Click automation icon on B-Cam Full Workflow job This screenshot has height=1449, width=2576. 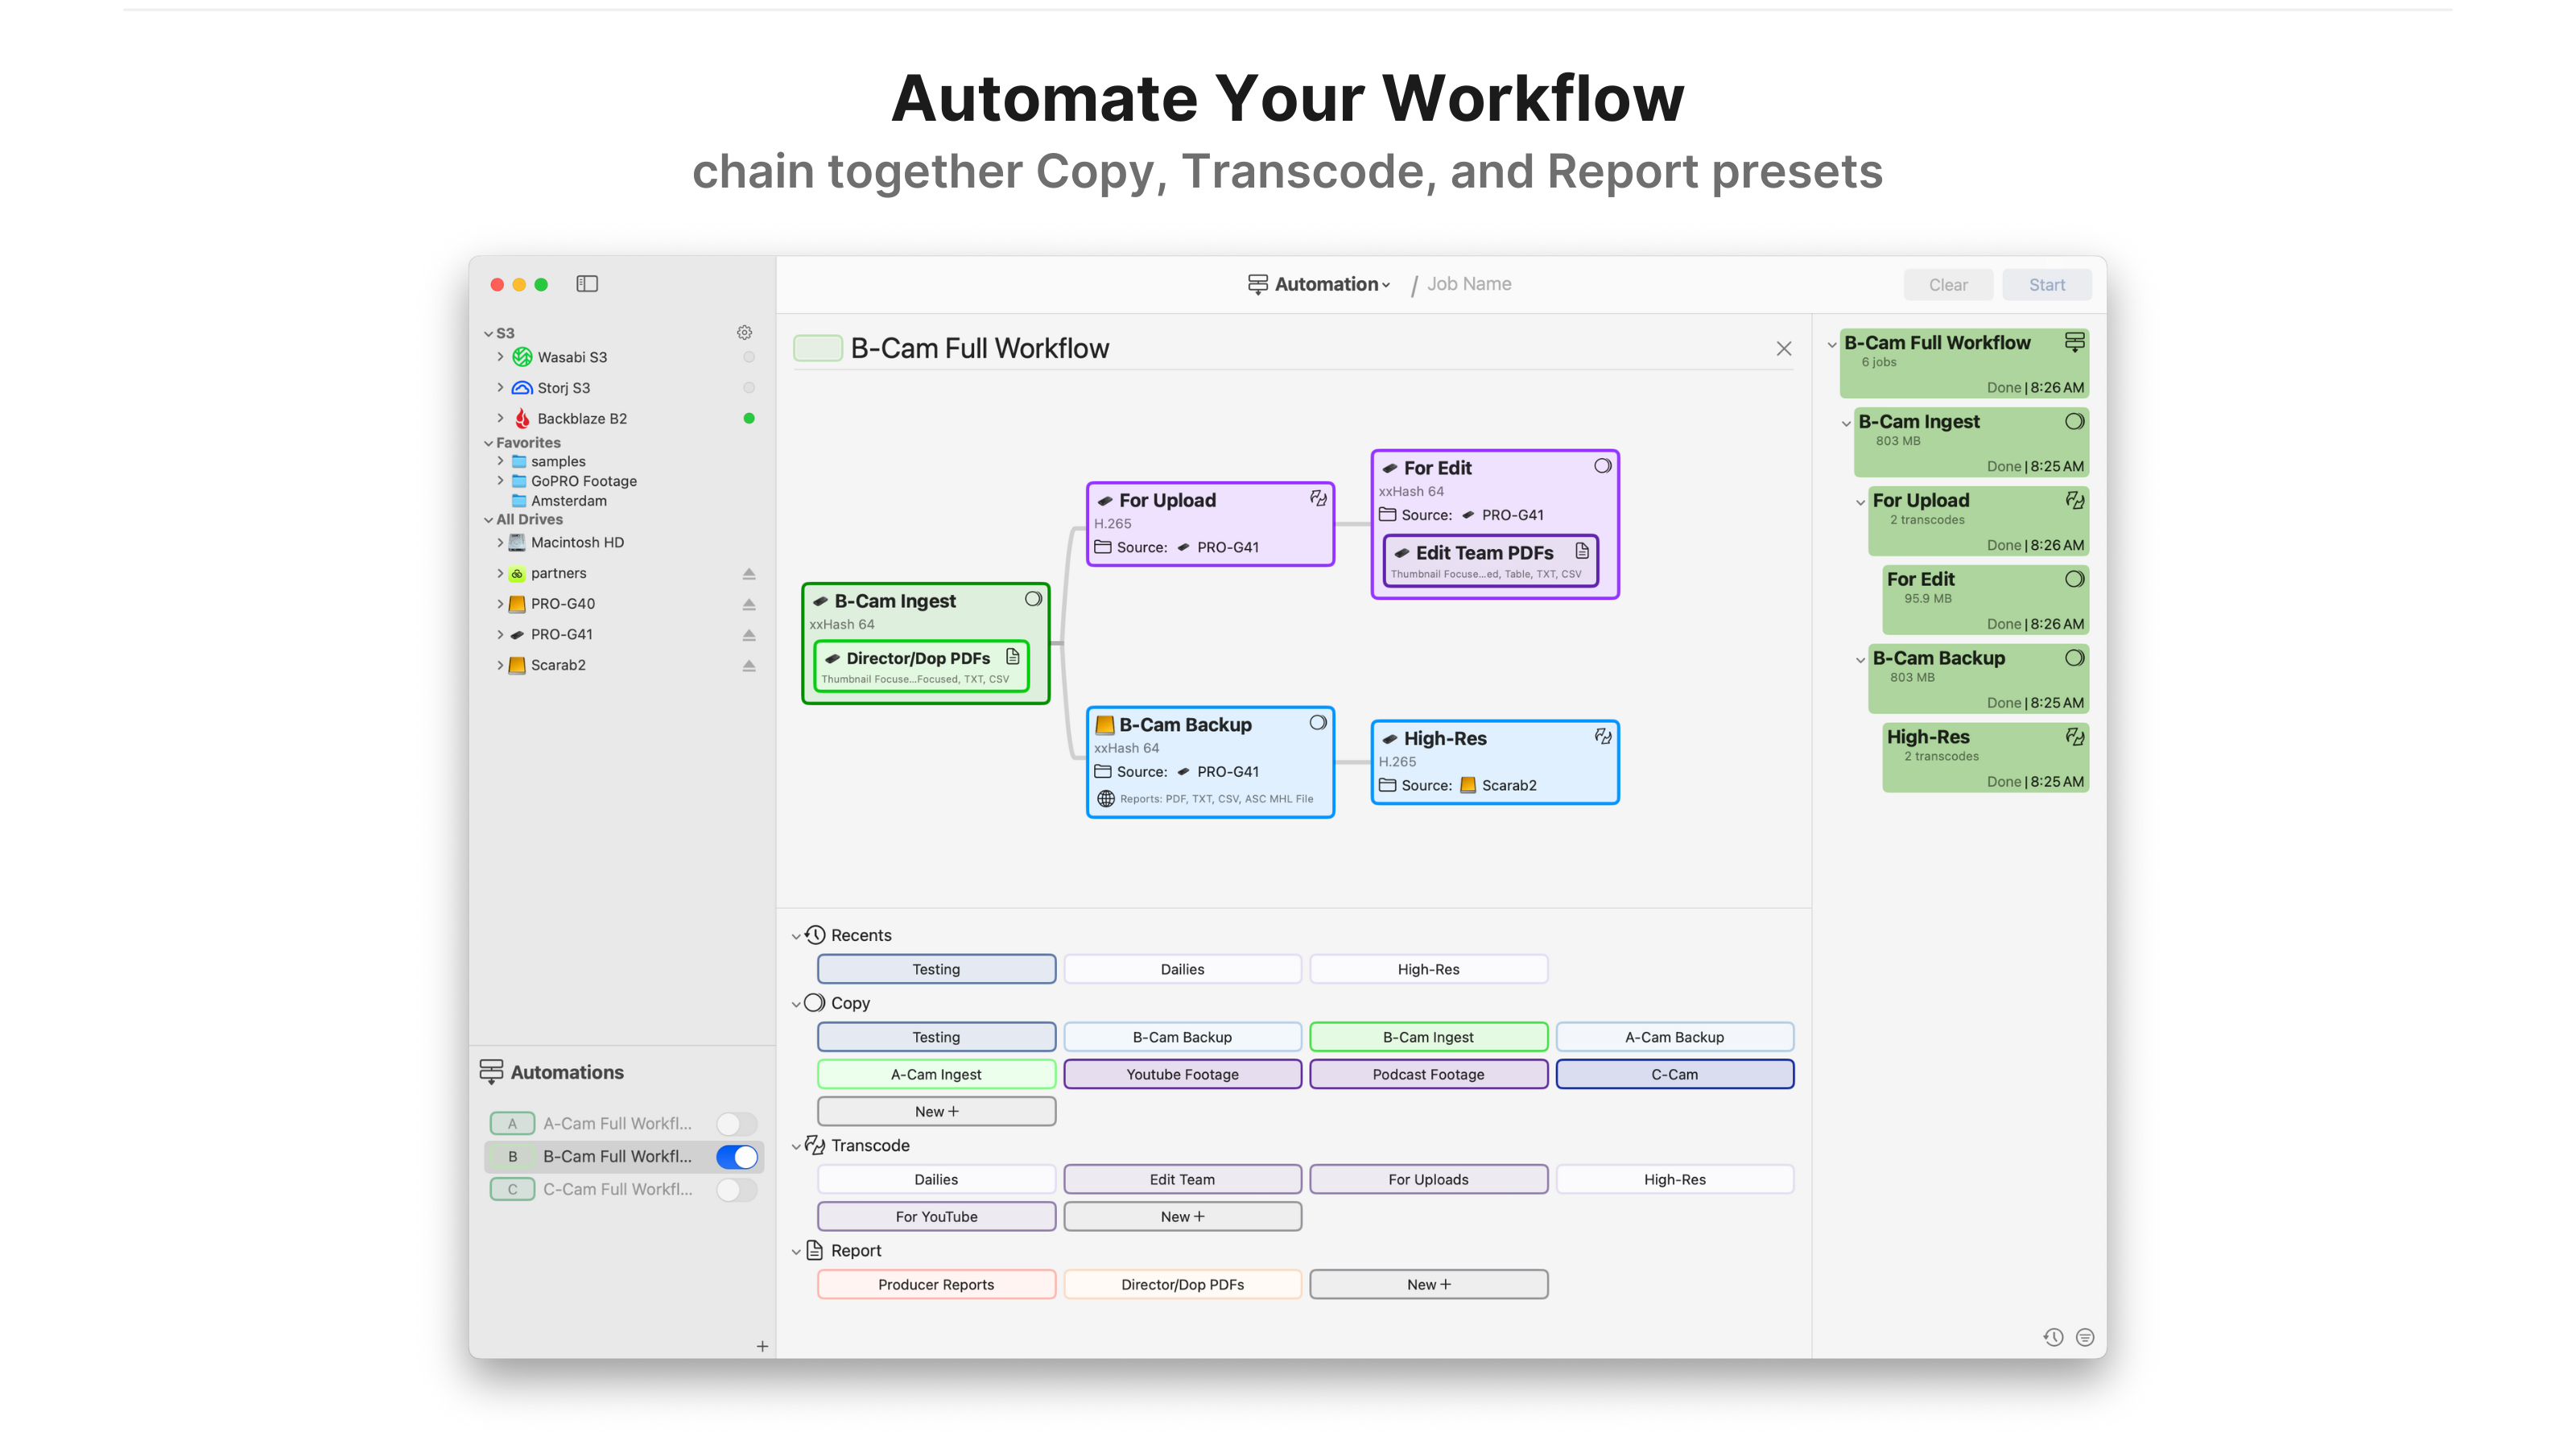pyautogui.click(x=2075, y=342)
